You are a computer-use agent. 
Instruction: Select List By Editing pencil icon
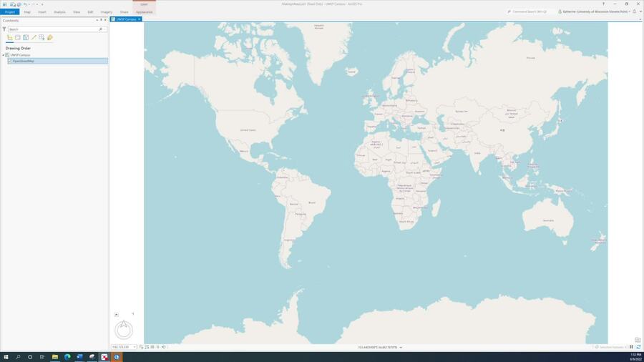[x=34, y=37]
